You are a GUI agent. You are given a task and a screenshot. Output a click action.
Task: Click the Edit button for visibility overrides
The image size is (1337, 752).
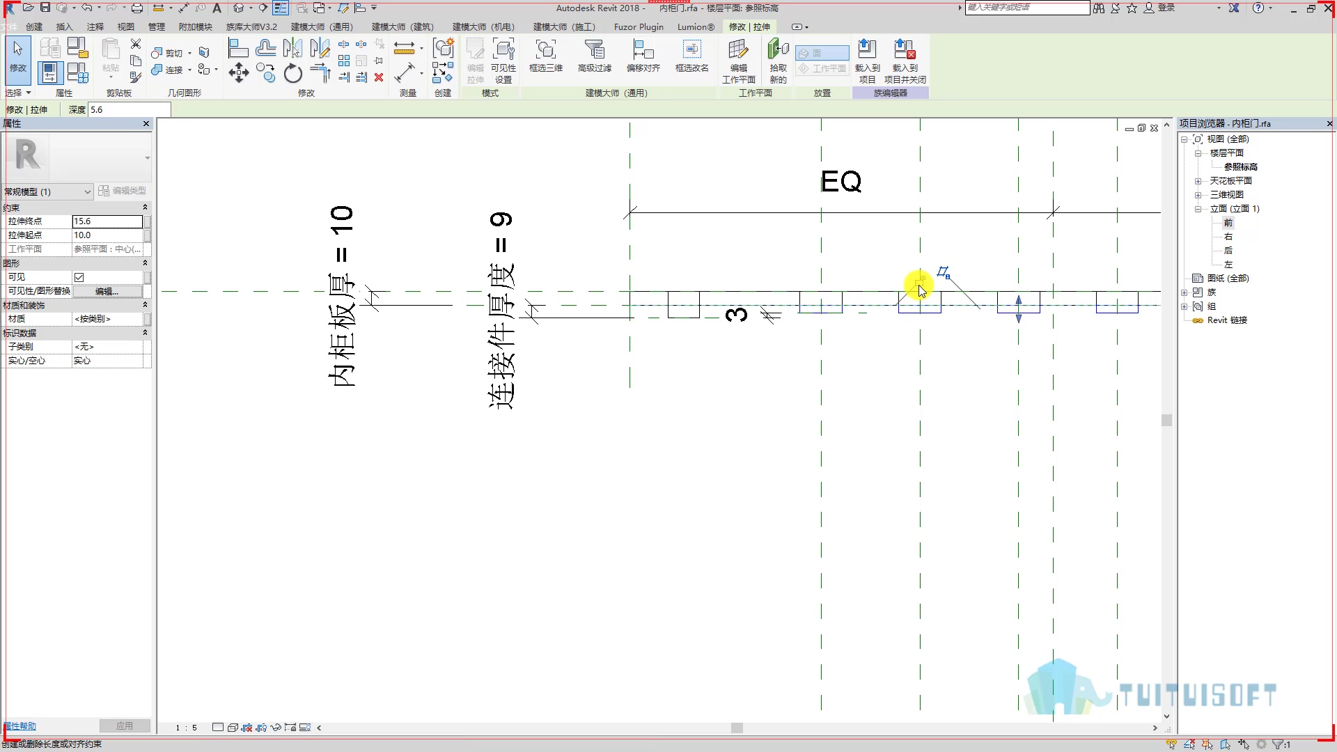[x=107, y=291]
